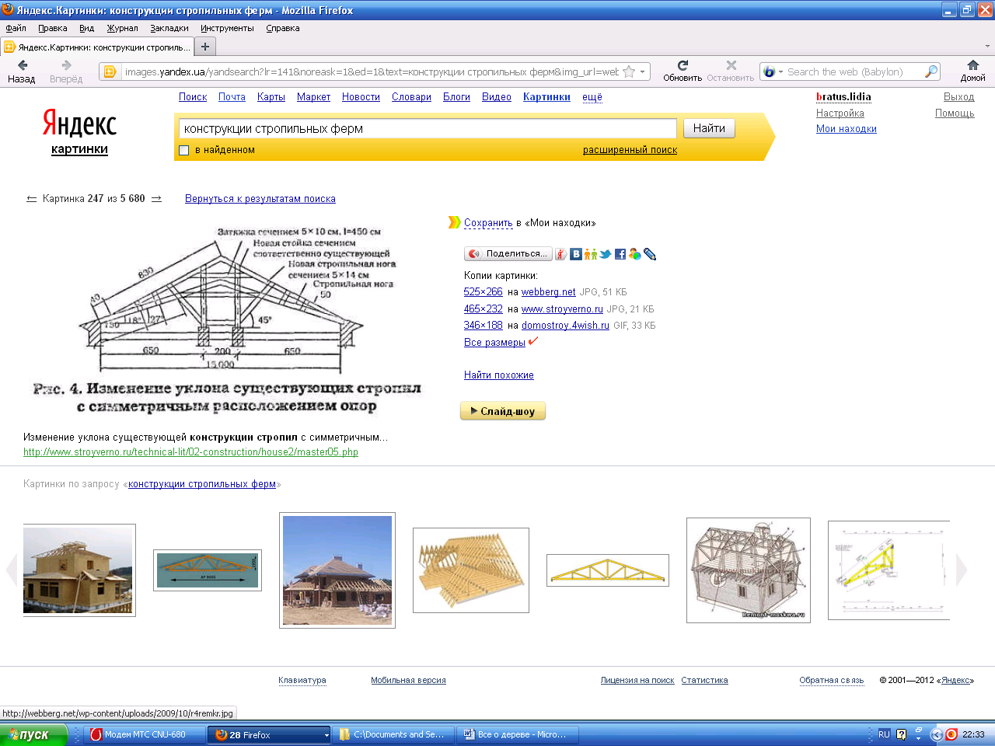The image size is (995, 746).
Task: Share image to Мой Мир icon
Action: pos(635,254)
